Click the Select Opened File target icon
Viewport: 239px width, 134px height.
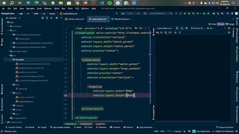43,18
